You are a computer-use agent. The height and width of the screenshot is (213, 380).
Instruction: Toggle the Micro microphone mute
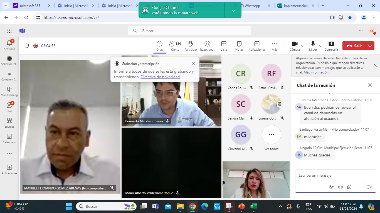[313, 46]
